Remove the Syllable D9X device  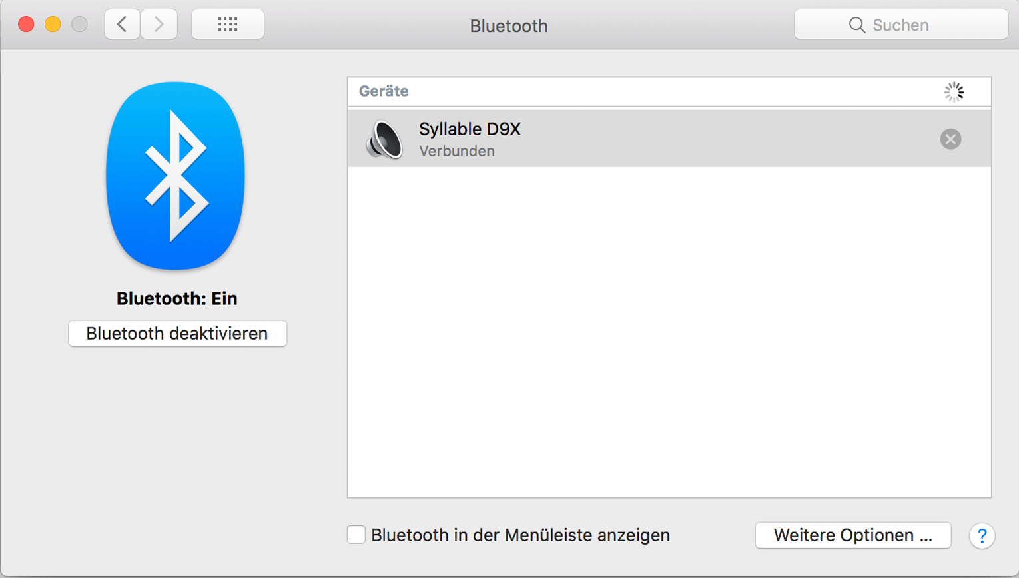950,139
